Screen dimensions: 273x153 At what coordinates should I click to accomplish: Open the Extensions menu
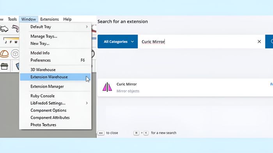(x=50, y=19)
